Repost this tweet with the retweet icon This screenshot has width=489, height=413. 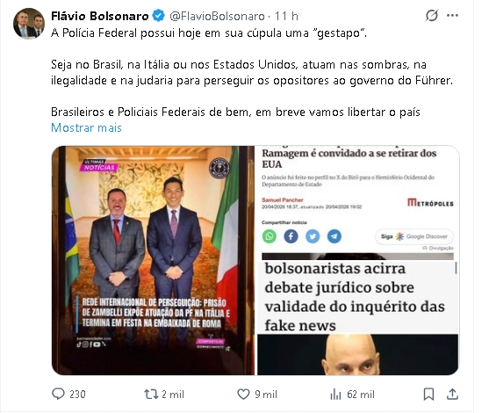pyautogui.click(x=151, y=394)
